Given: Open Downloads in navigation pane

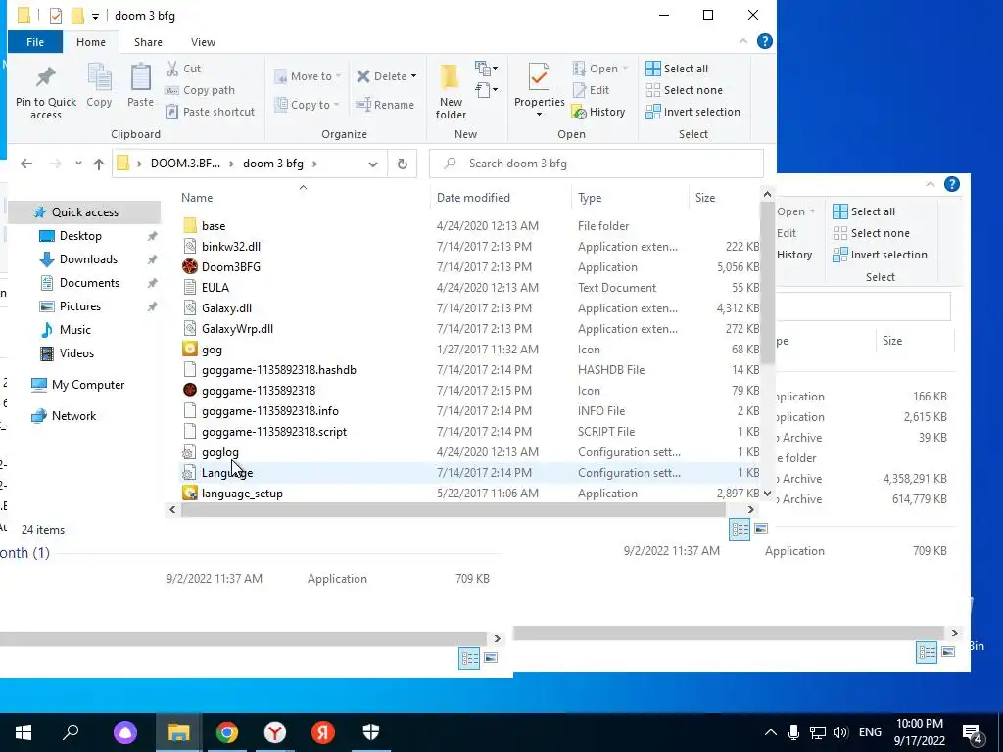Looking at the screenshot, I should (x=88, y=258).
